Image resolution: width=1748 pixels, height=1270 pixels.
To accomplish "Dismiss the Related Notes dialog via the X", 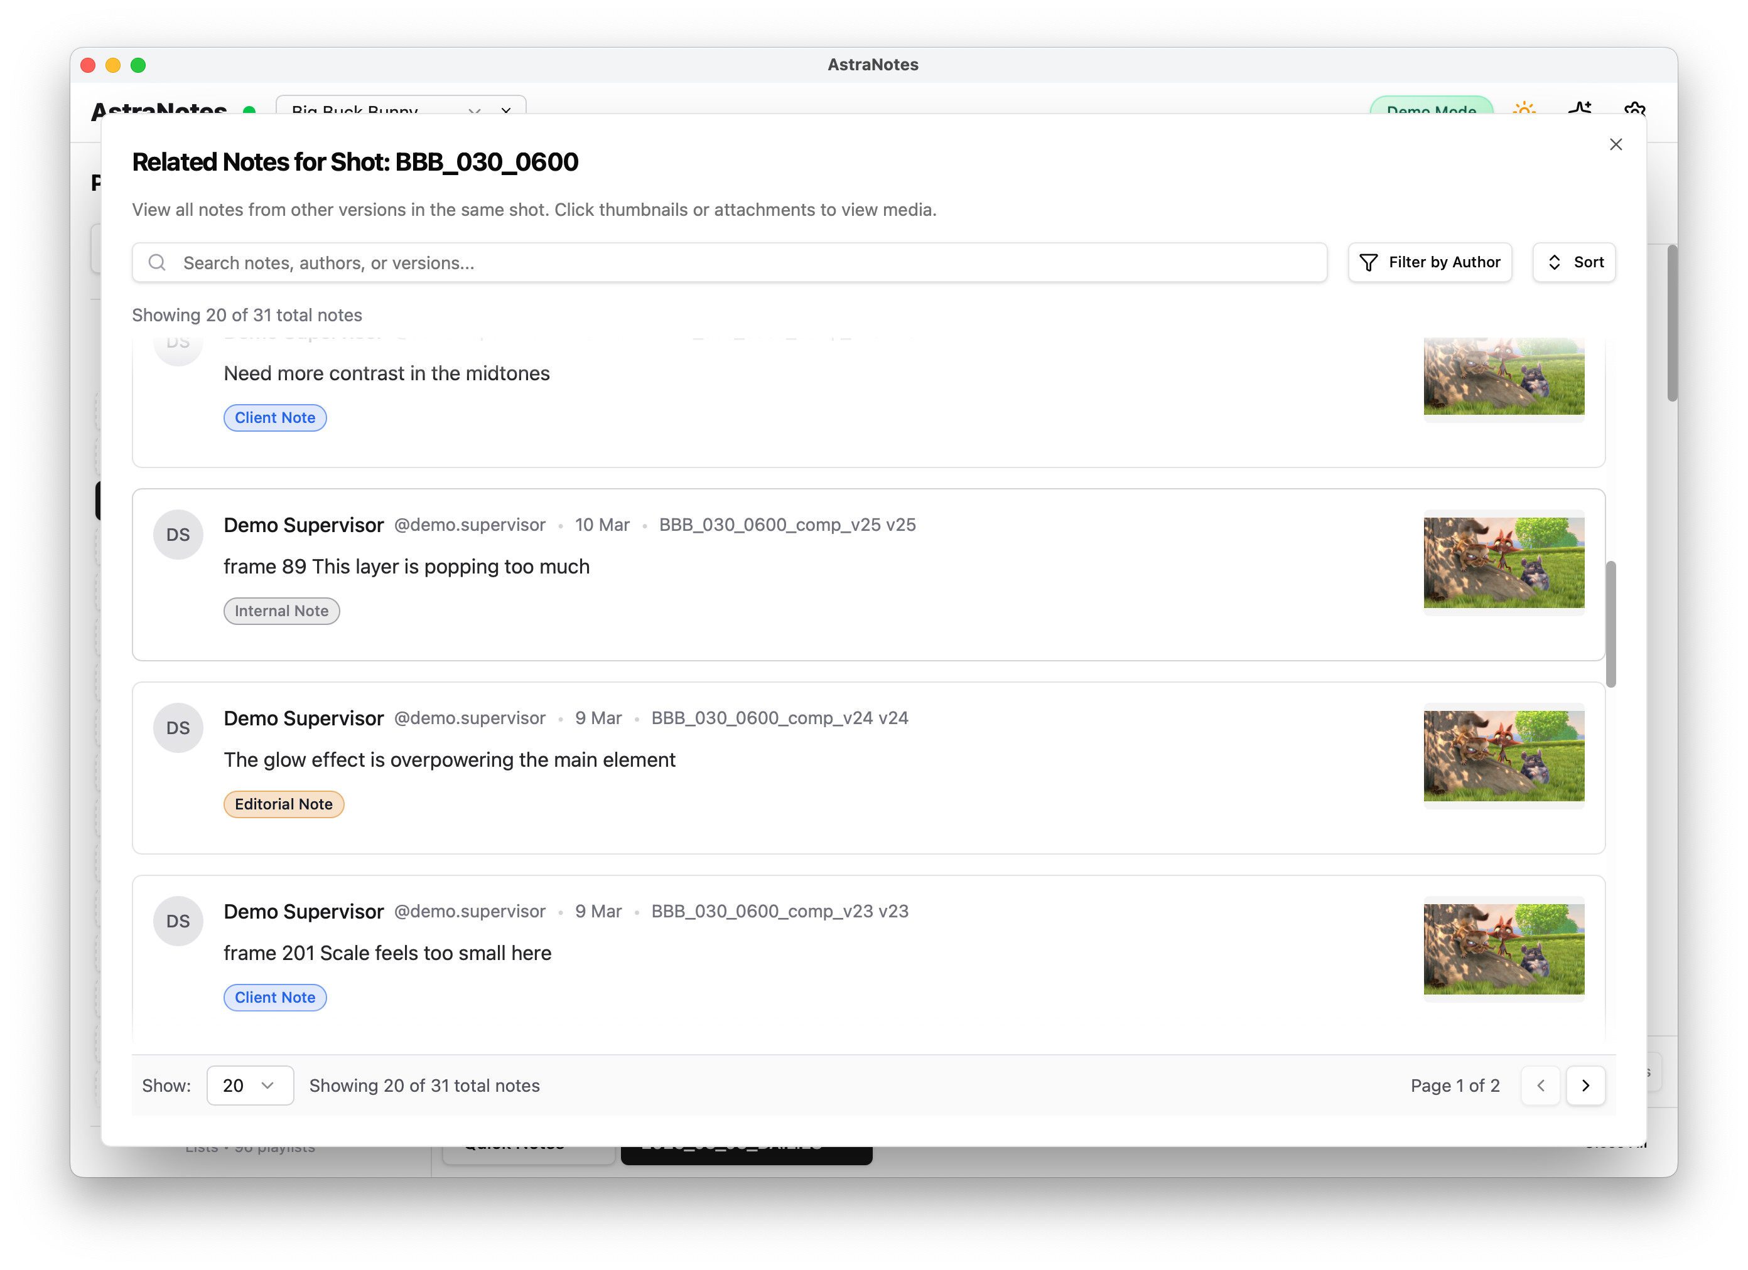I will click(1616, 144).
